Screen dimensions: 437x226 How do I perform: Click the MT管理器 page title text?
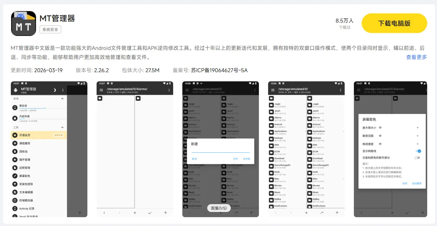pos(57,18)
